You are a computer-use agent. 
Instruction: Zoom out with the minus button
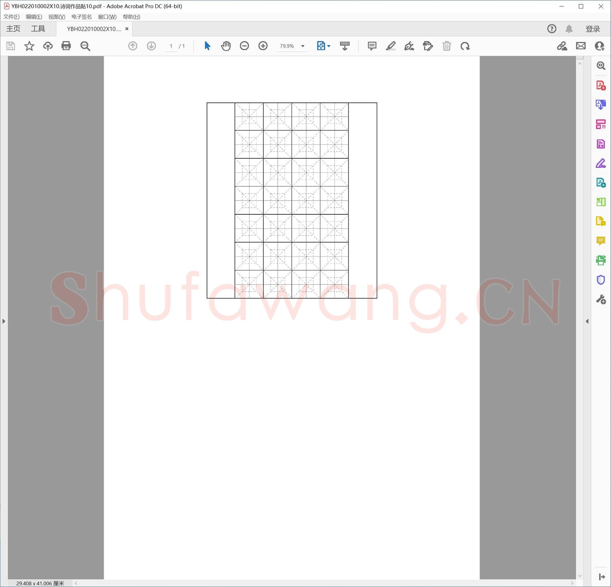click(244, 46)
